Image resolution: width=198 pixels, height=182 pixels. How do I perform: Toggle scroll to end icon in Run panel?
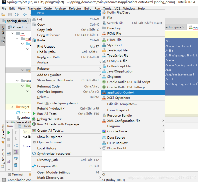pos(16,152)
